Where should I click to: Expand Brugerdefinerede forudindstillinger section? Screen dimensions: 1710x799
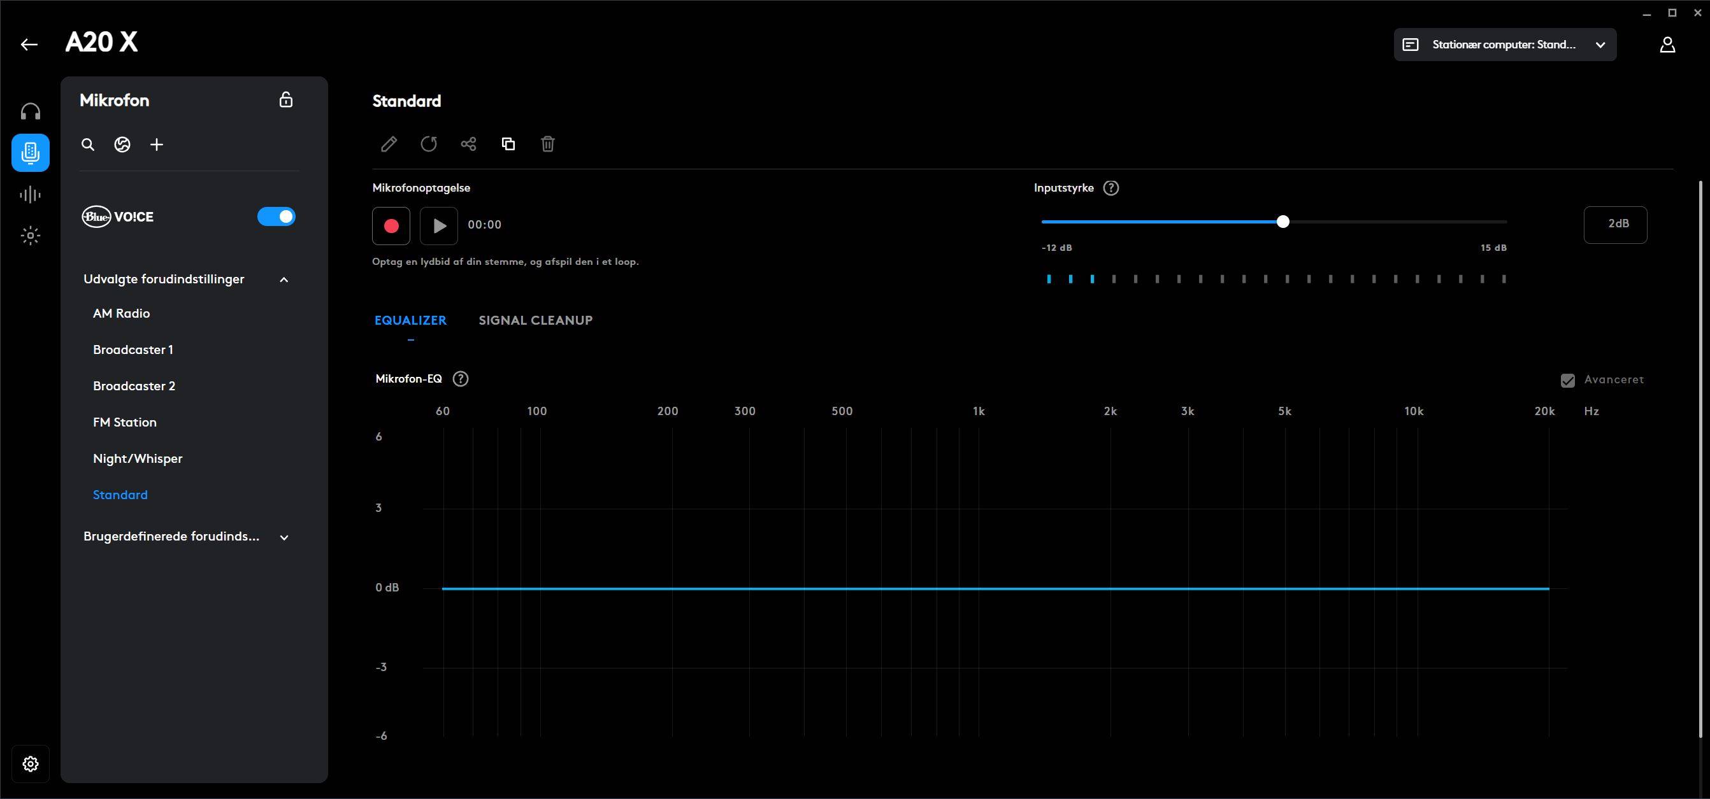(x=284, y=537)
